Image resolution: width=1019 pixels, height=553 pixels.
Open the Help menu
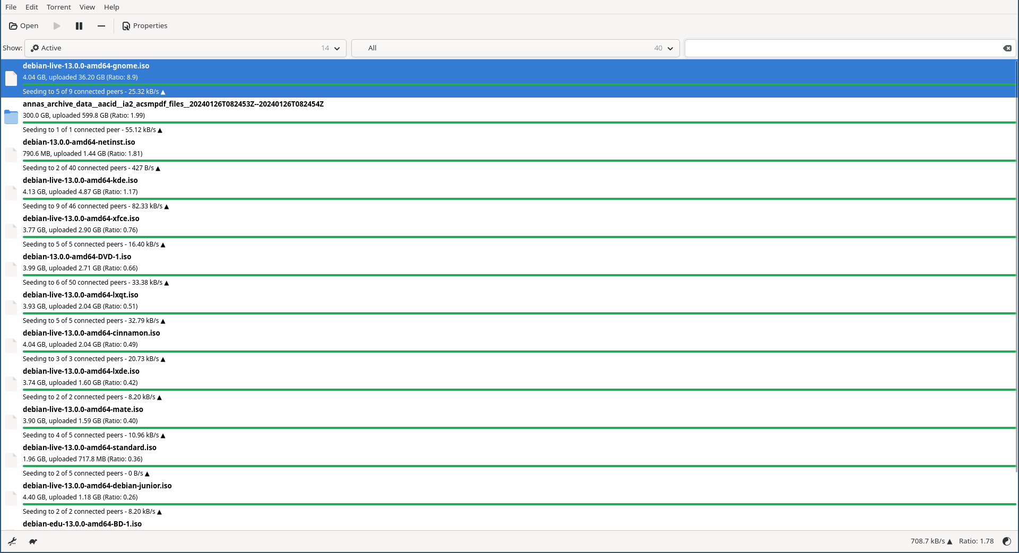coord(111,7)
